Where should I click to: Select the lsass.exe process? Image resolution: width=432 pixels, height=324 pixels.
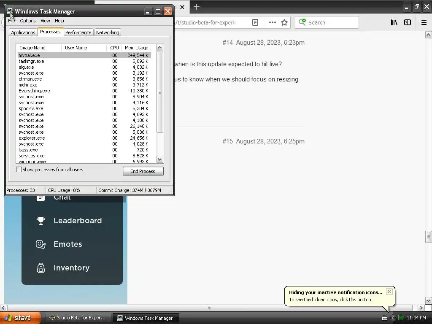84,150
